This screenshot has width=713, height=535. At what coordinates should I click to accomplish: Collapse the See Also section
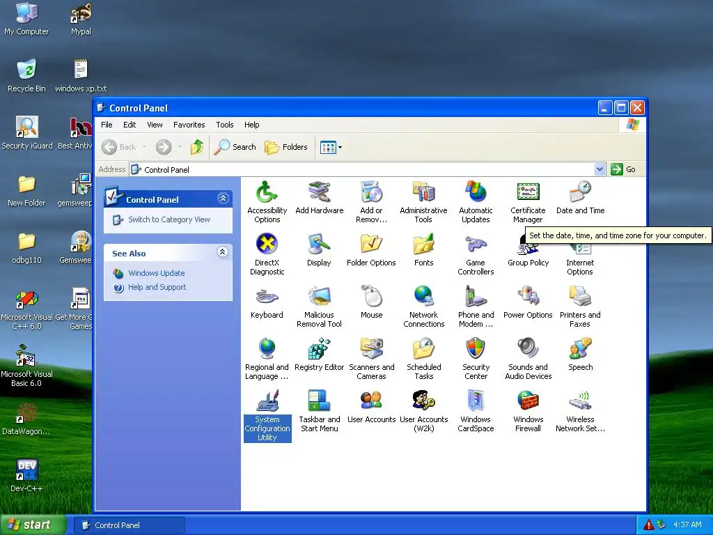tap(222, 252)
